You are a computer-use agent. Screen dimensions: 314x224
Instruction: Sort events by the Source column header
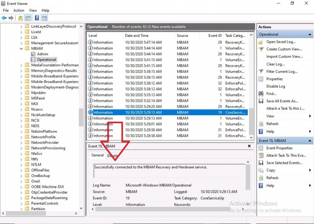pyautogui.click(x=187, y=36)
